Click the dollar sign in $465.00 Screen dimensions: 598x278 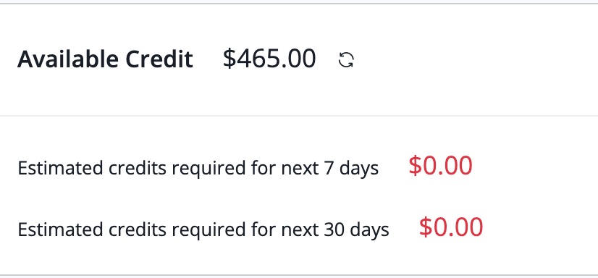229,59
